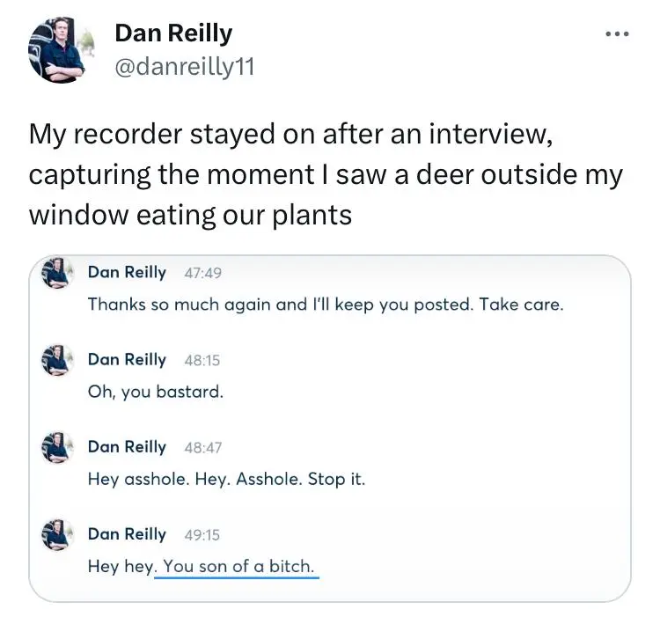Open the embedded transcript image
Screen dimensions: 660x617
(x=330, y=428)
